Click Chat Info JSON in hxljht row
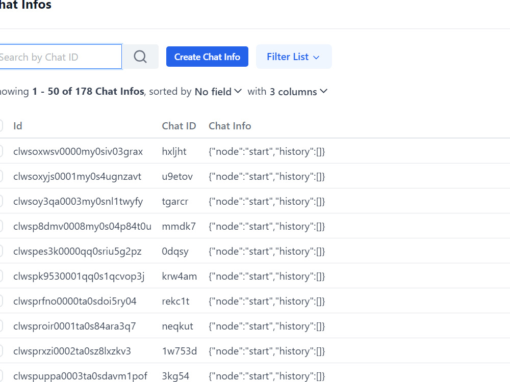510x382 pixels. 267,152
